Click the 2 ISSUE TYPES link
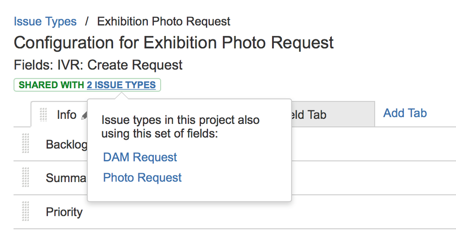The image size is (456, 230). (121, 85)
